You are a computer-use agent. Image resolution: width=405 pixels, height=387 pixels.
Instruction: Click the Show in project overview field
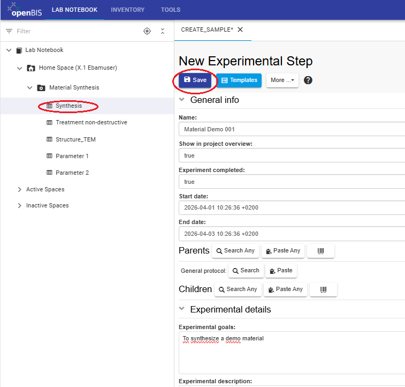coord(292,155)
